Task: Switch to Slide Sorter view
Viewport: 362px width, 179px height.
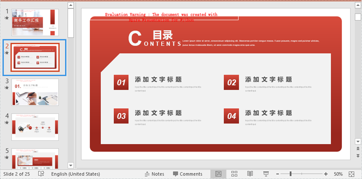Action: 234,174
